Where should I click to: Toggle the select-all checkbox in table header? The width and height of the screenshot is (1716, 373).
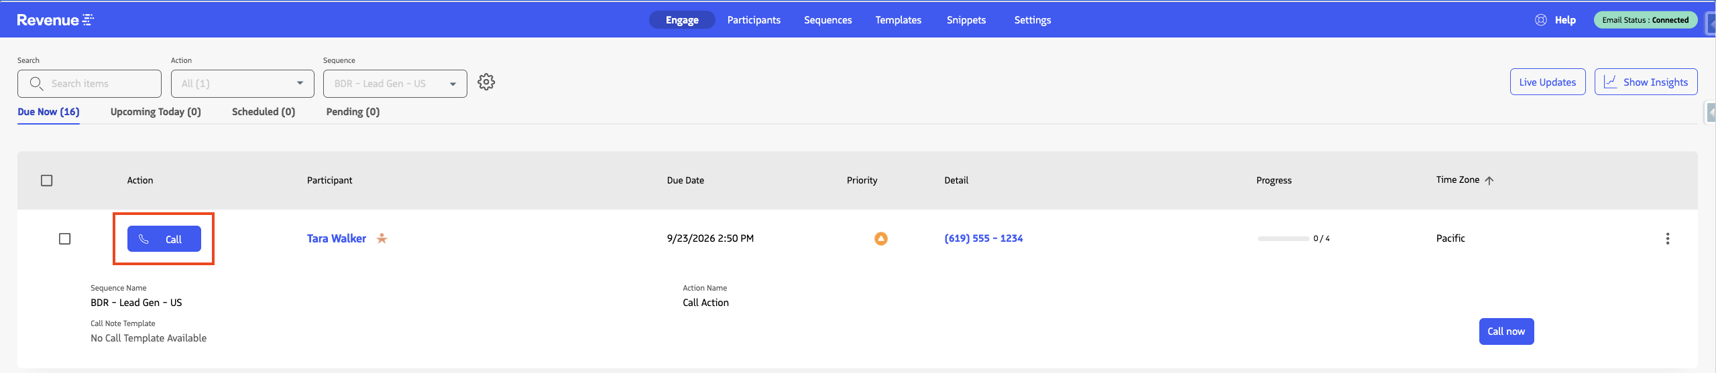point(46,180)
